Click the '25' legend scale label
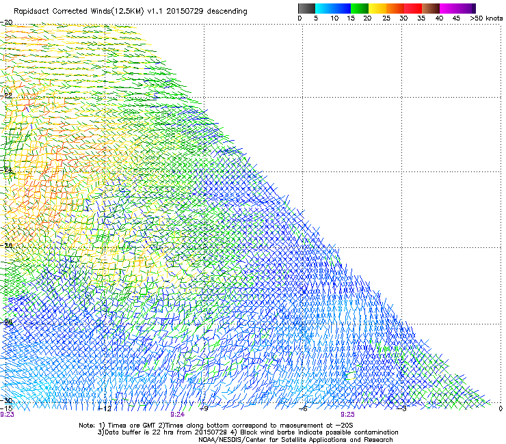 tap(386, 18)
